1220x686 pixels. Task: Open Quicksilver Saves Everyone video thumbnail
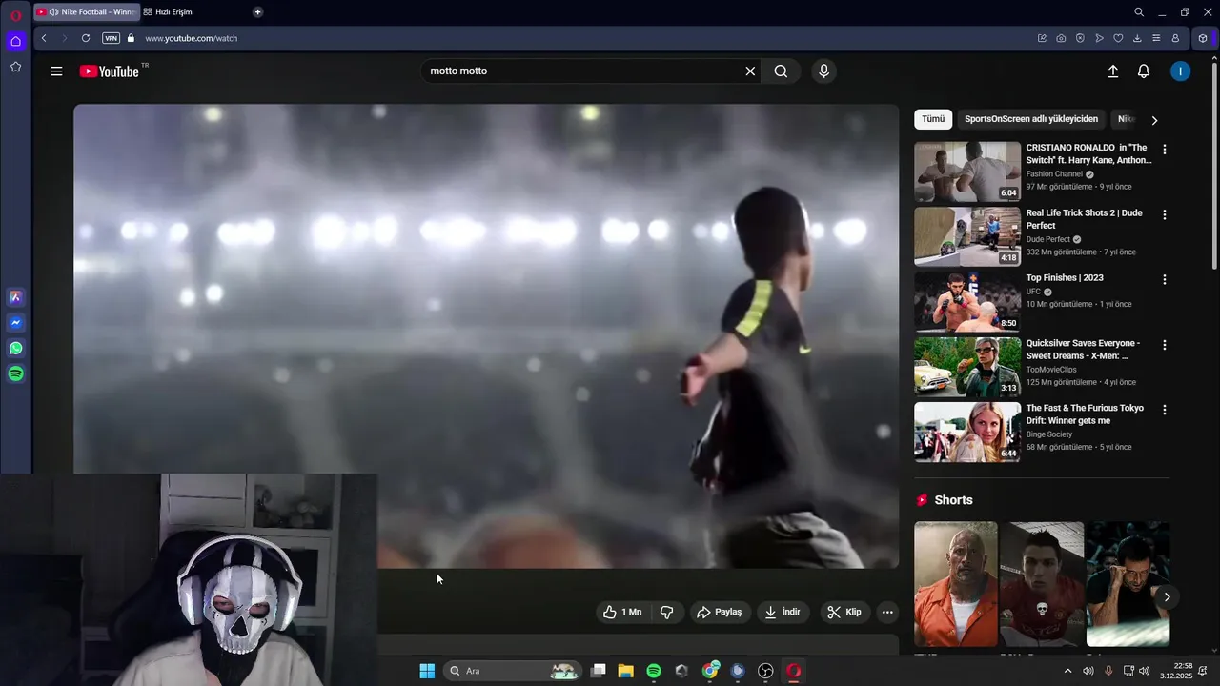tap(967, 367)
